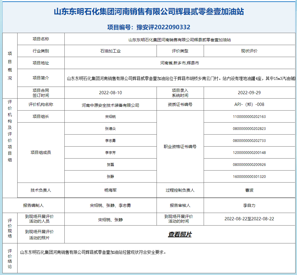The width and height of the screenshot is (297, 275).
Task: Click the 项目组长 label cell
Action: [41, 116]
